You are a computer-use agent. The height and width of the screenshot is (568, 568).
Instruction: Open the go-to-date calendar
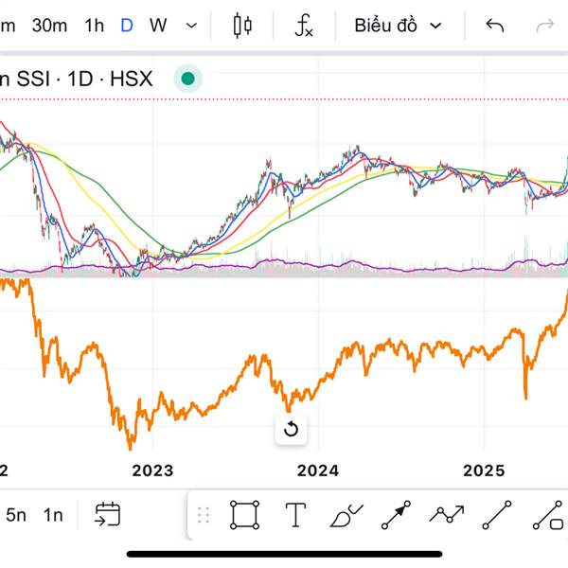point(107,515)
